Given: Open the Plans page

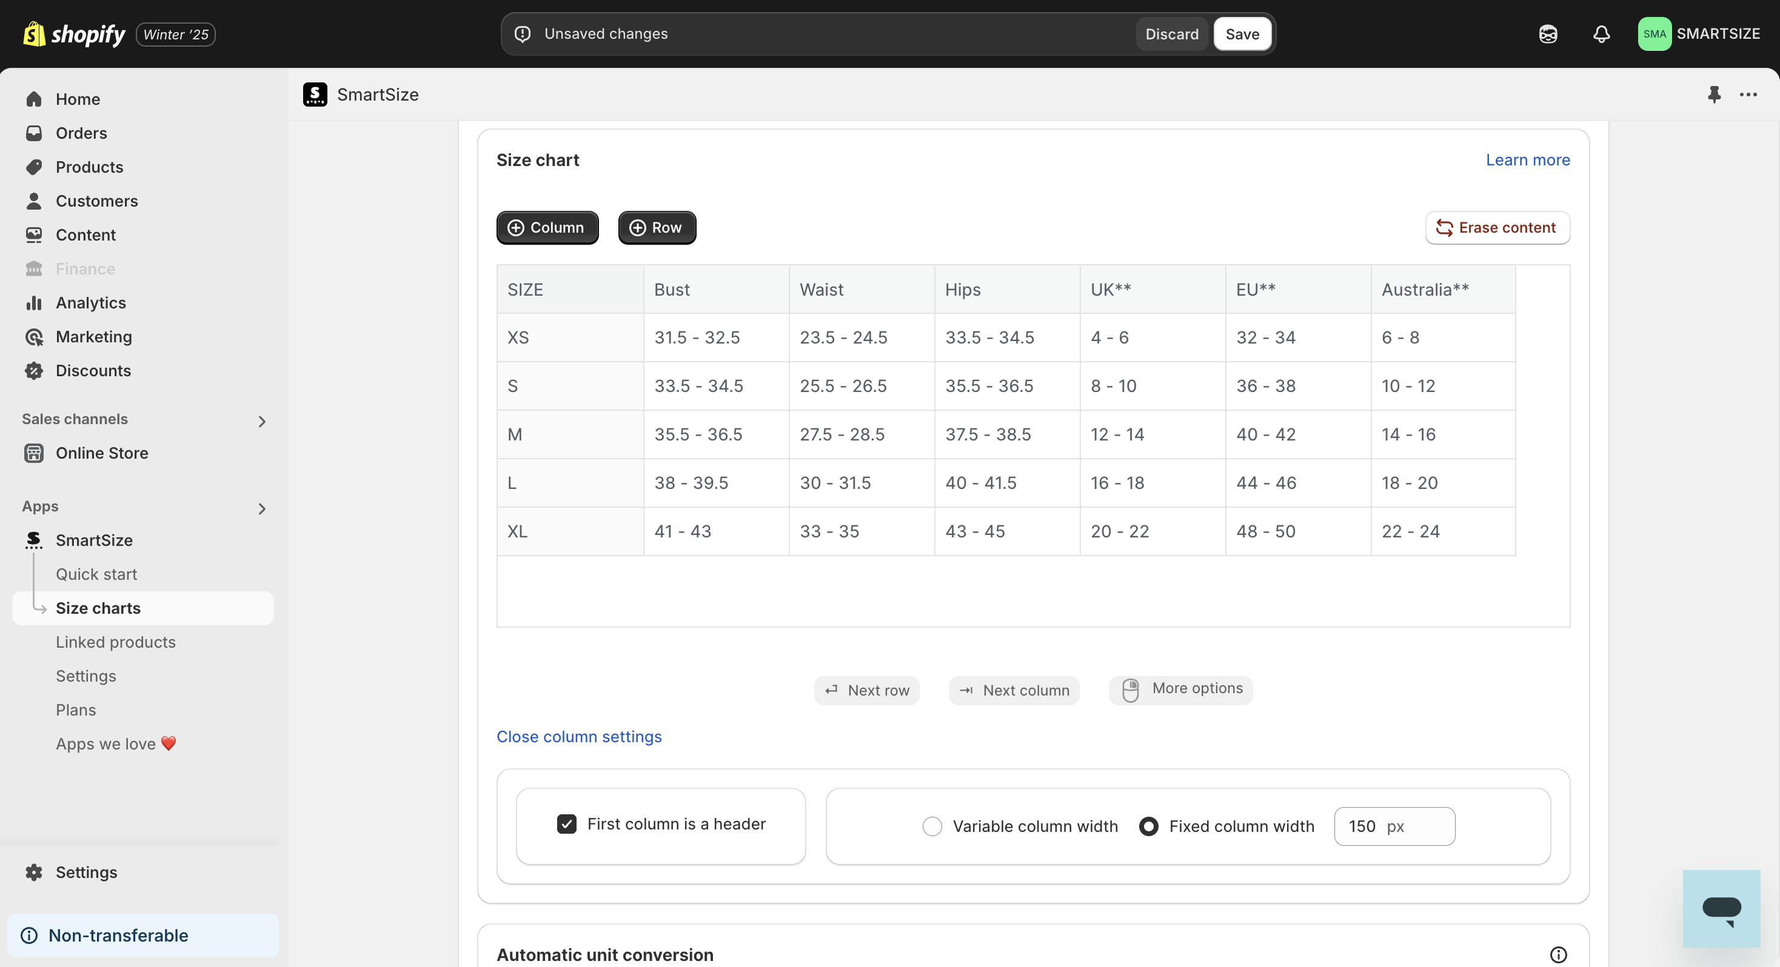Looking at the screenshot, I should (76, 710).
